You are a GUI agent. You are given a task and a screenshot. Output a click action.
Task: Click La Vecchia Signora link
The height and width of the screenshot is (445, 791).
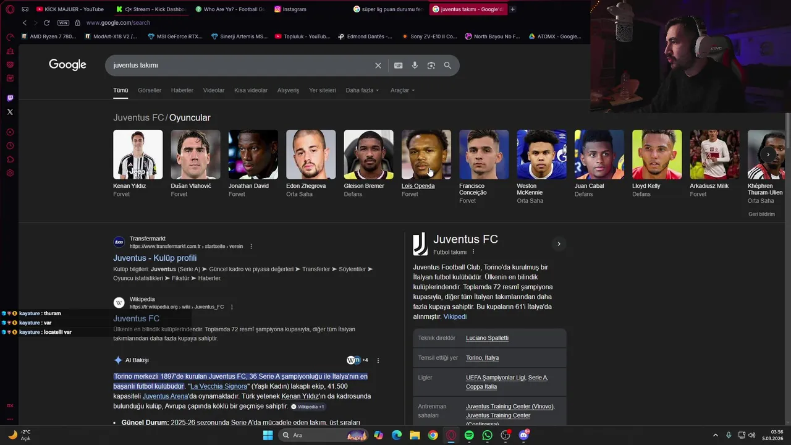(219, 386)
